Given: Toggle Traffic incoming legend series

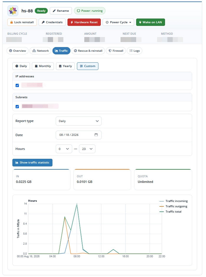Looking at the screenshot, I should (x=174, y=201).
